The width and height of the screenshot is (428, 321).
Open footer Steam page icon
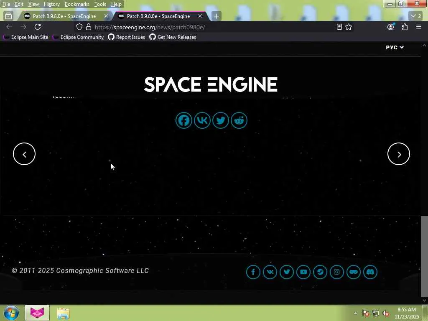(320, 272)
